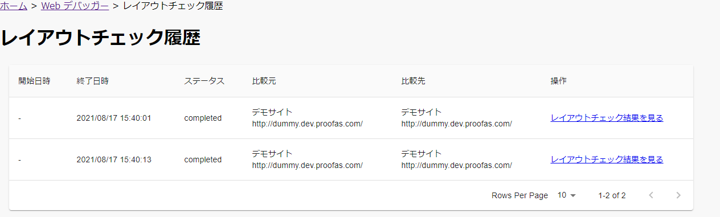Click the dropdown arrow next to 10
The height and width of the screenshot is (217, 720).
coord(573,195)
